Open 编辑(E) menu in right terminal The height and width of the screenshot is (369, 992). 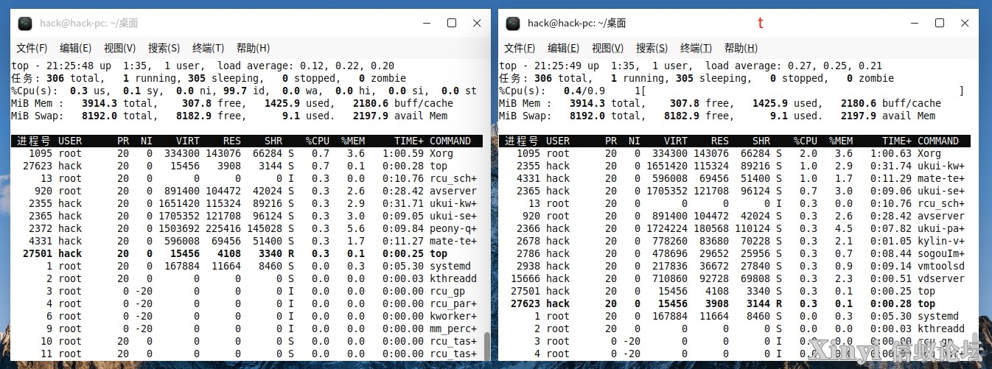pos(564,48)
